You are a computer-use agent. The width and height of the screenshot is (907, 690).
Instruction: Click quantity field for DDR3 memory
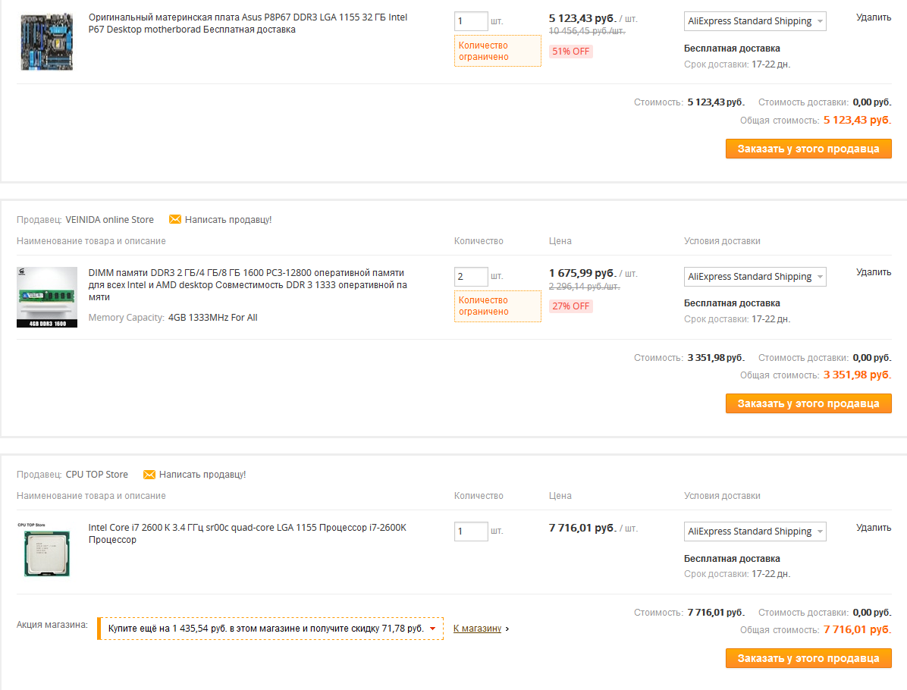pyautogui.click(x=471, y=277)
